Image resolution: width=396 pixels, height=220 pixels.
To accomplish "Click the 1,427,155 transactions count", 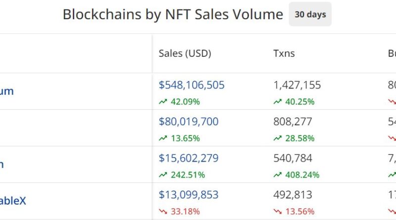I will tap(297, 85).
